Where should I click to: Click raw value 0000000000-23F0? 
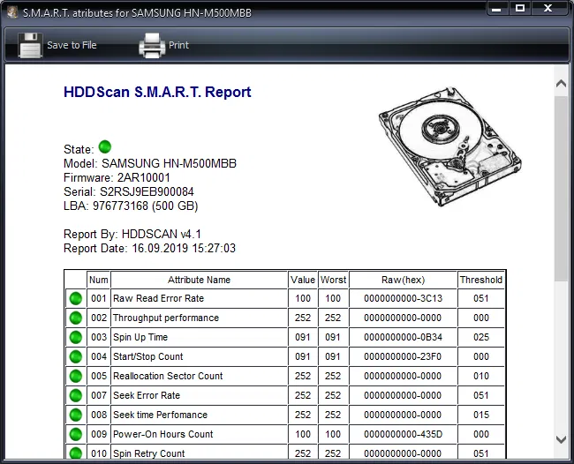point(403,356)
